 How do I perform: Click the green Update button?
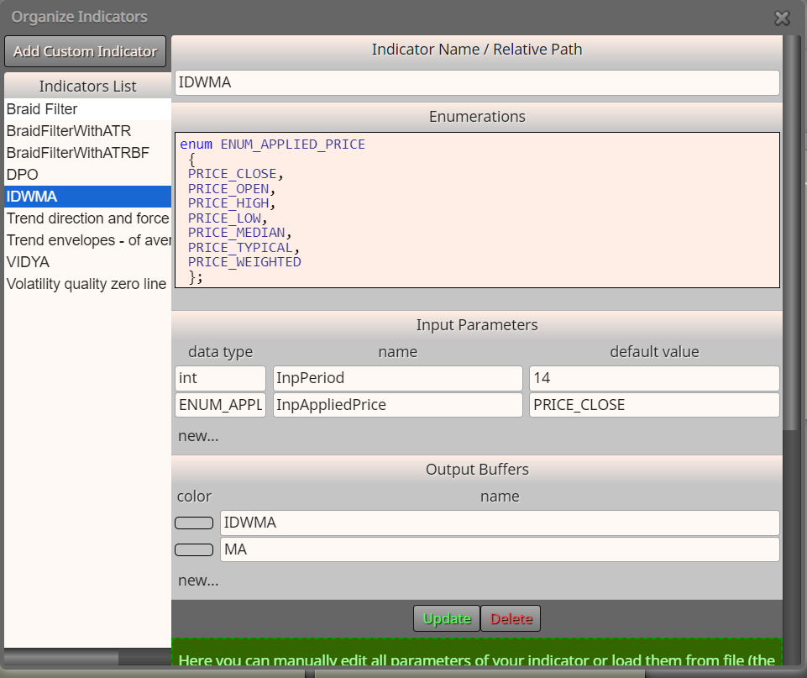(x=447, y=618)
